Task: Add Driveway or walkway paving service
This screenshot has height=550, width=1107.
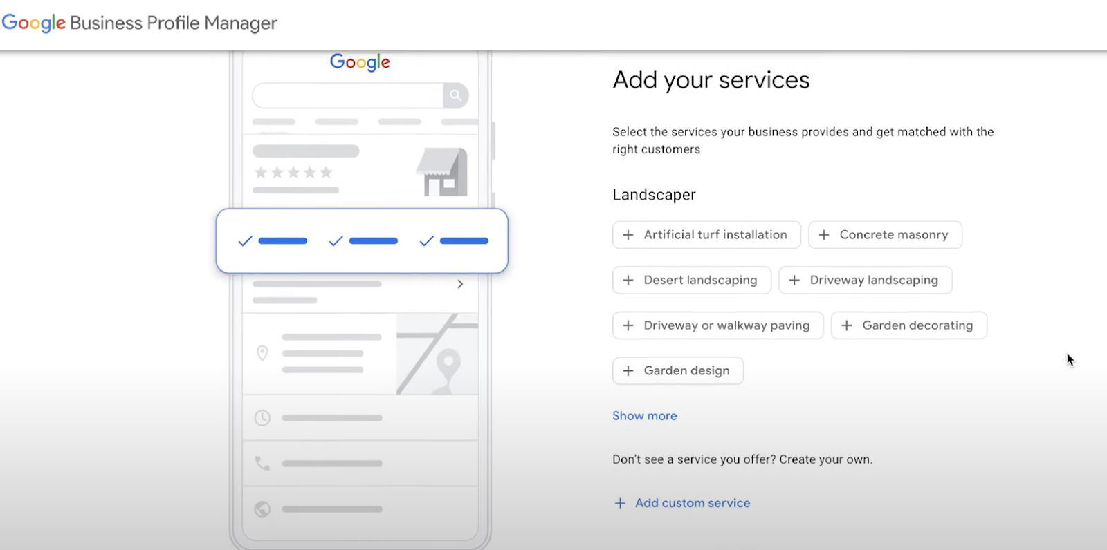Action: [718, 325]
